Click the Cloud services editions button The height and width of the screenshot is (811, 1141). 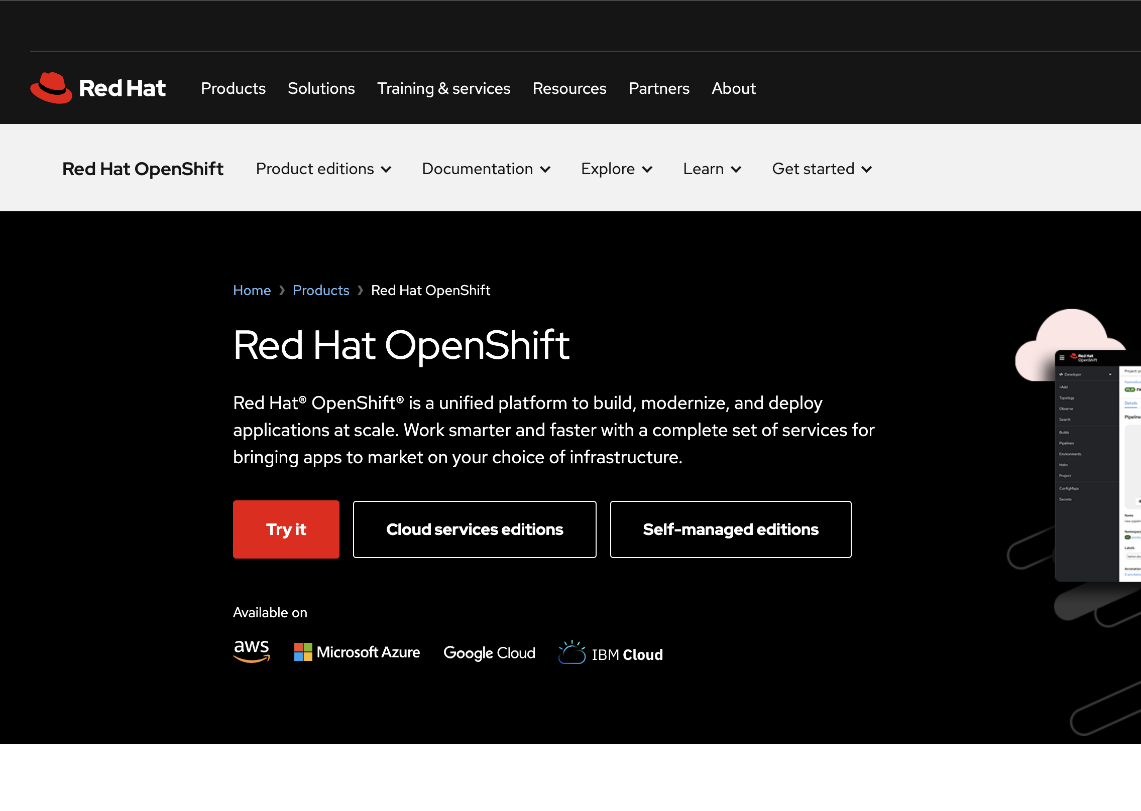[474, 529]
